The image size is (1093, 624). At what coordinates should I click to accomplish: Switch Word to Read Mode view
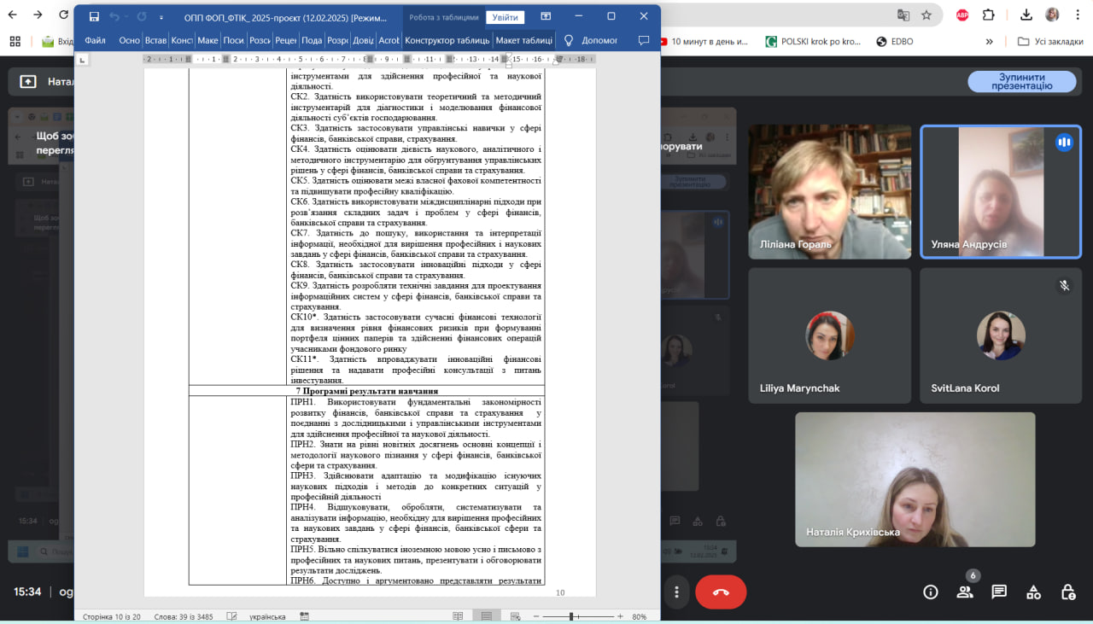point(458,615)
